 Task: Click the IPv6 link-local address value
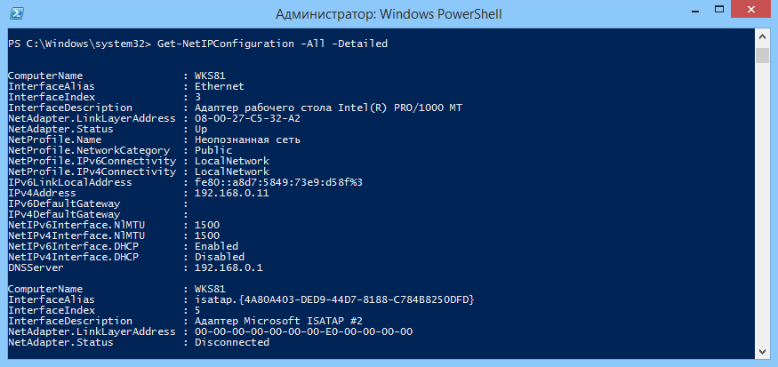point(278,182)
